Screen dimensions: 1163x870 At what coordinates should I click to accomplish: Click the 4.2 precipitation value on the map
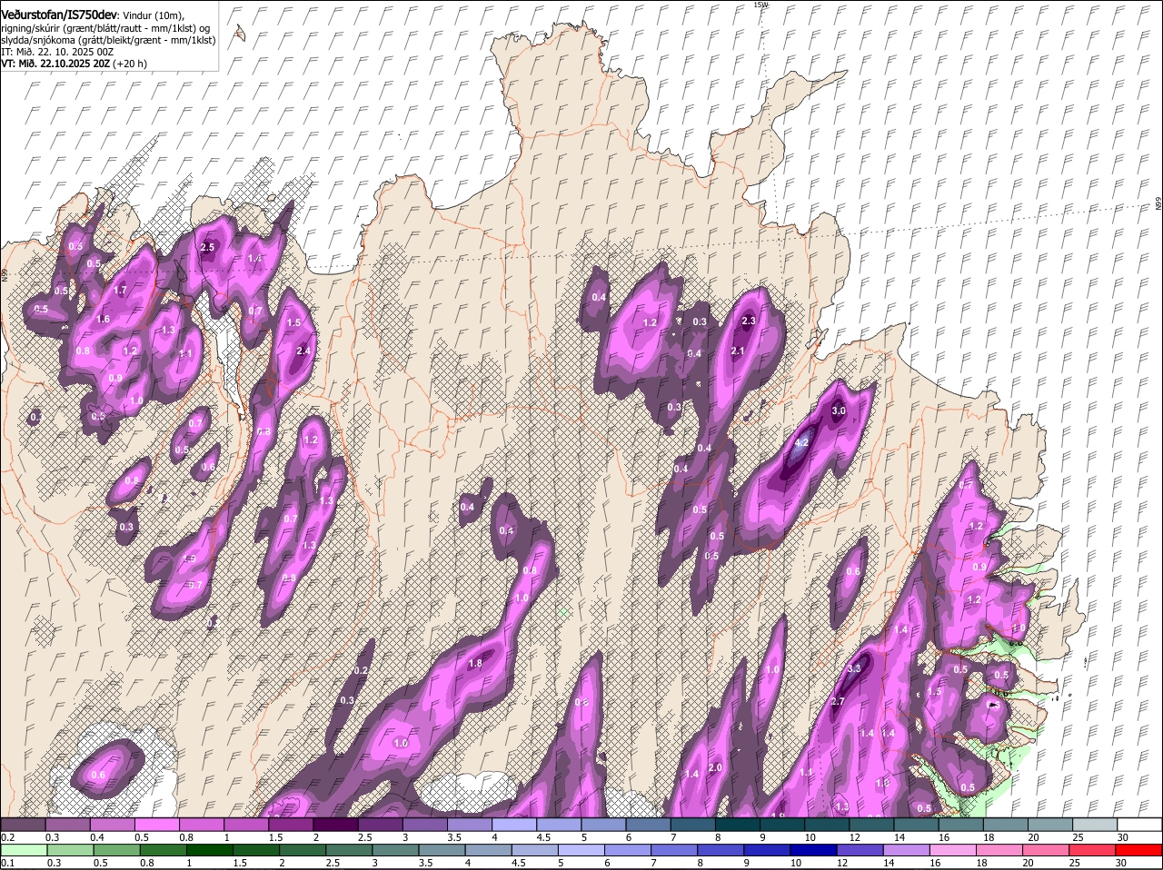[801, 443]
